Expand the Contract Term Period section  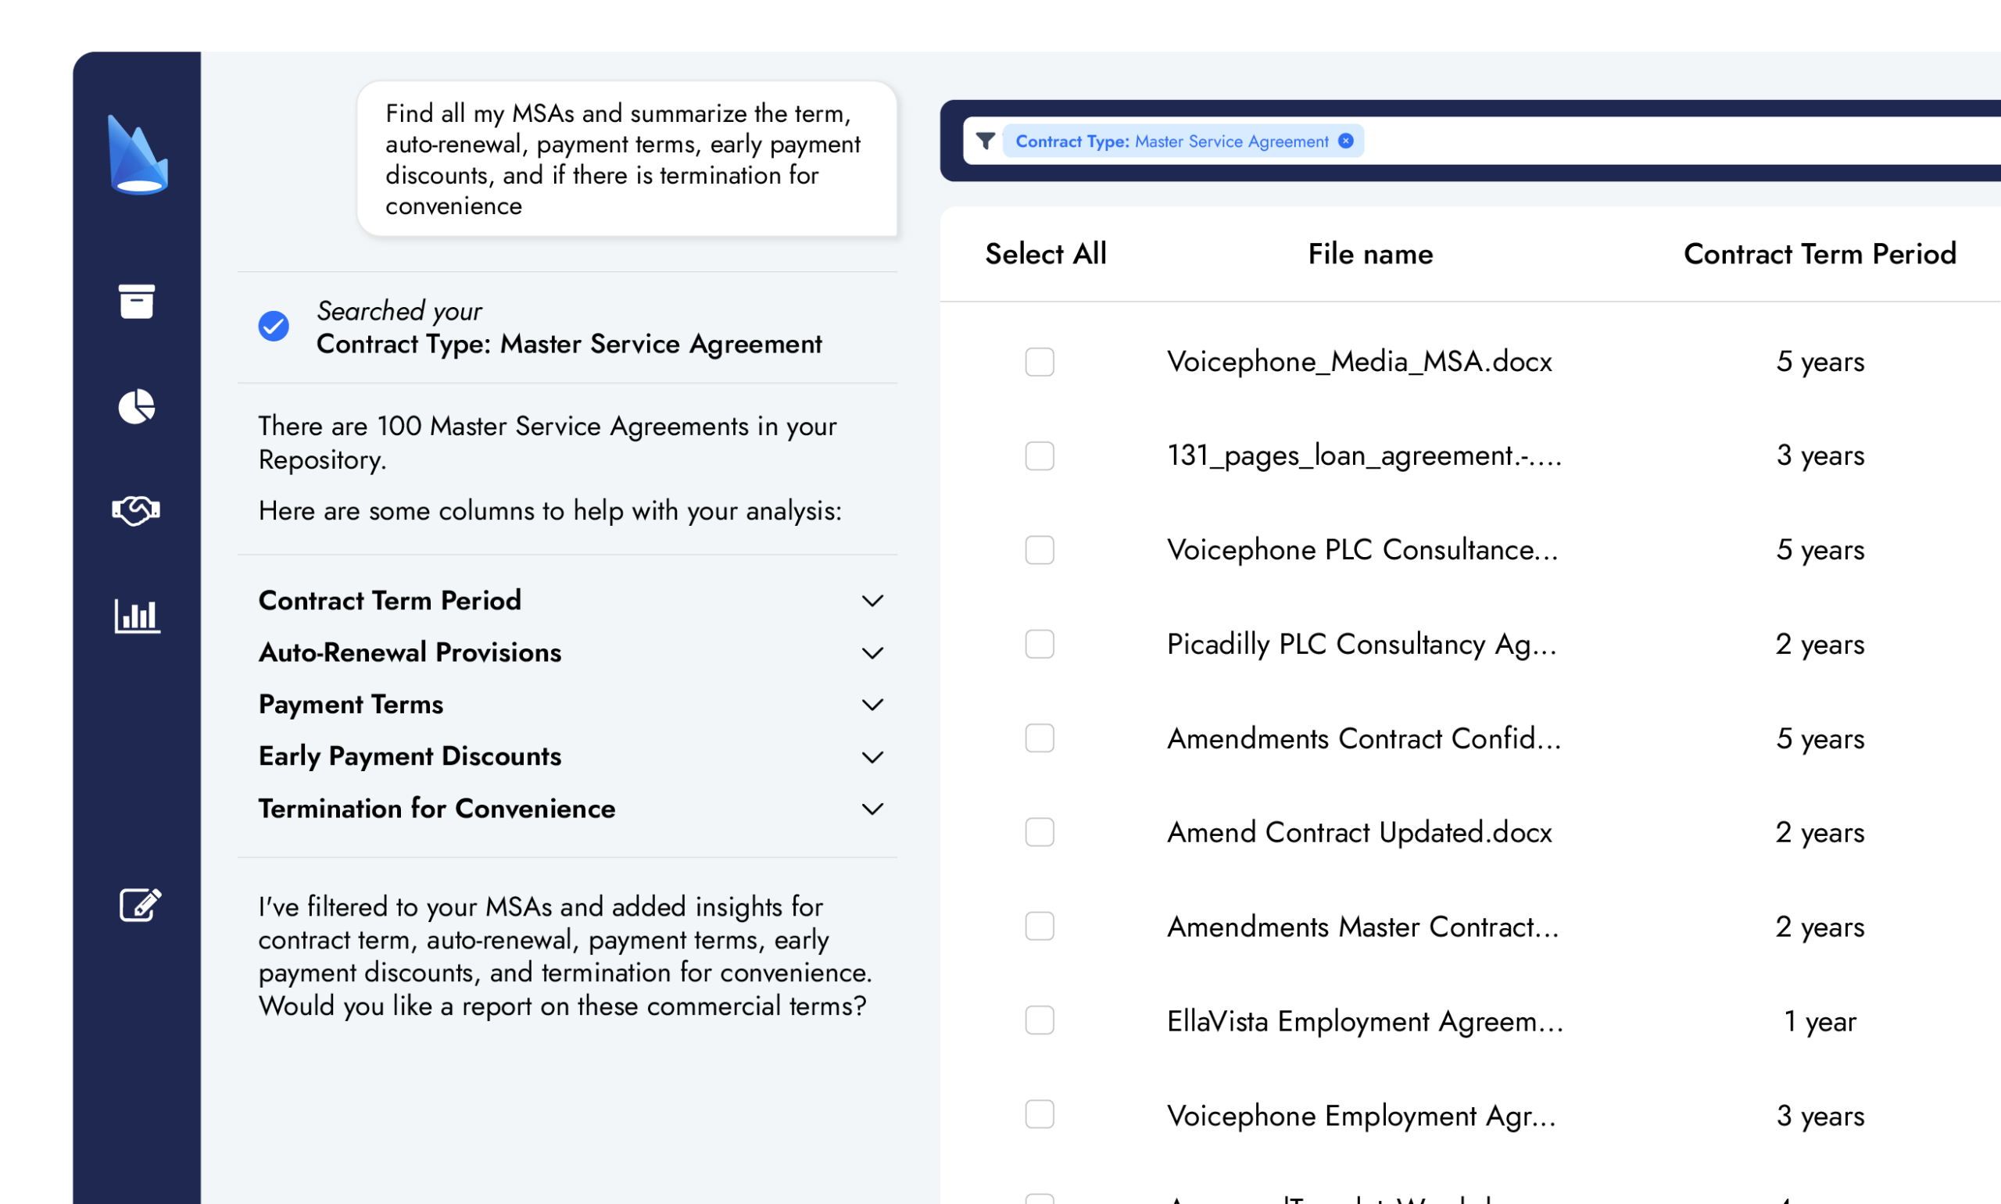point(872,601)
